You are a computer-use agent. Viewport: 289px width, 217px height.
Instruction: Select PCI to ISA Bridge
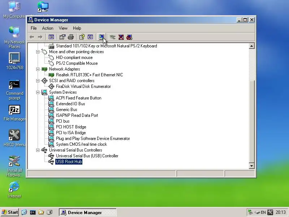click(x=71, y=133)
